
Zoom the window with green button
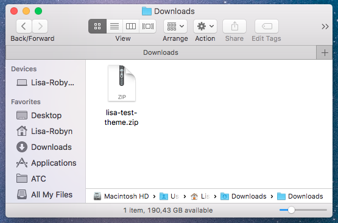(x=38, y=11)
